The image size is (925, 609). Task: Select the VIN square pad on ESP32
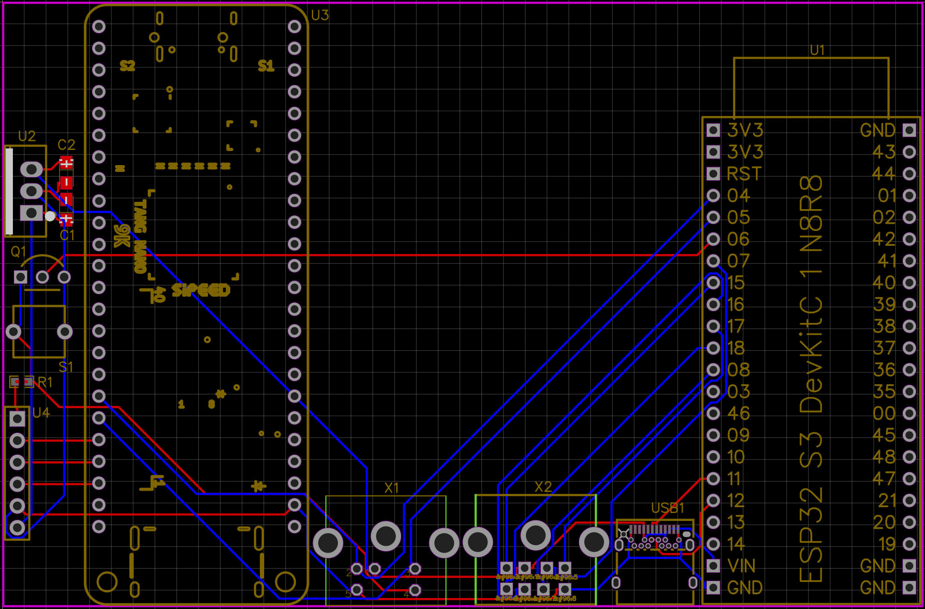713,565
